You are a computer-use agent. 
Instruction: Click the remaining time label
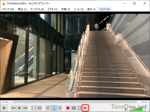[x=144, y=102]
